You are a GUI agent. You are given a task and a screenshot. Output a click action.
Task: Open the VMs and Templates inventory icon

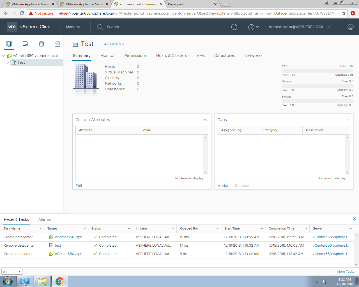pos(25,44)
